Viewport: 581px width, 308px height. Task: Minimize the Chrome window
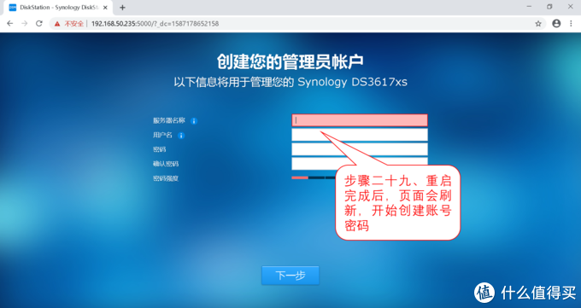coord(529,7)
